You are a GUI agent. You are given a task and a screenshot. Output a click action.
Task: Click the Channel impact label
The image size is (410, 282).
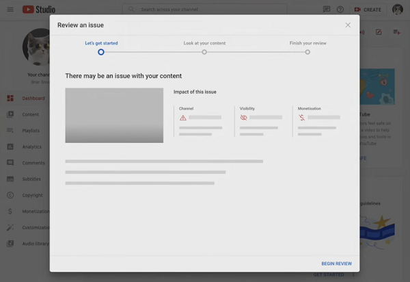186,108
